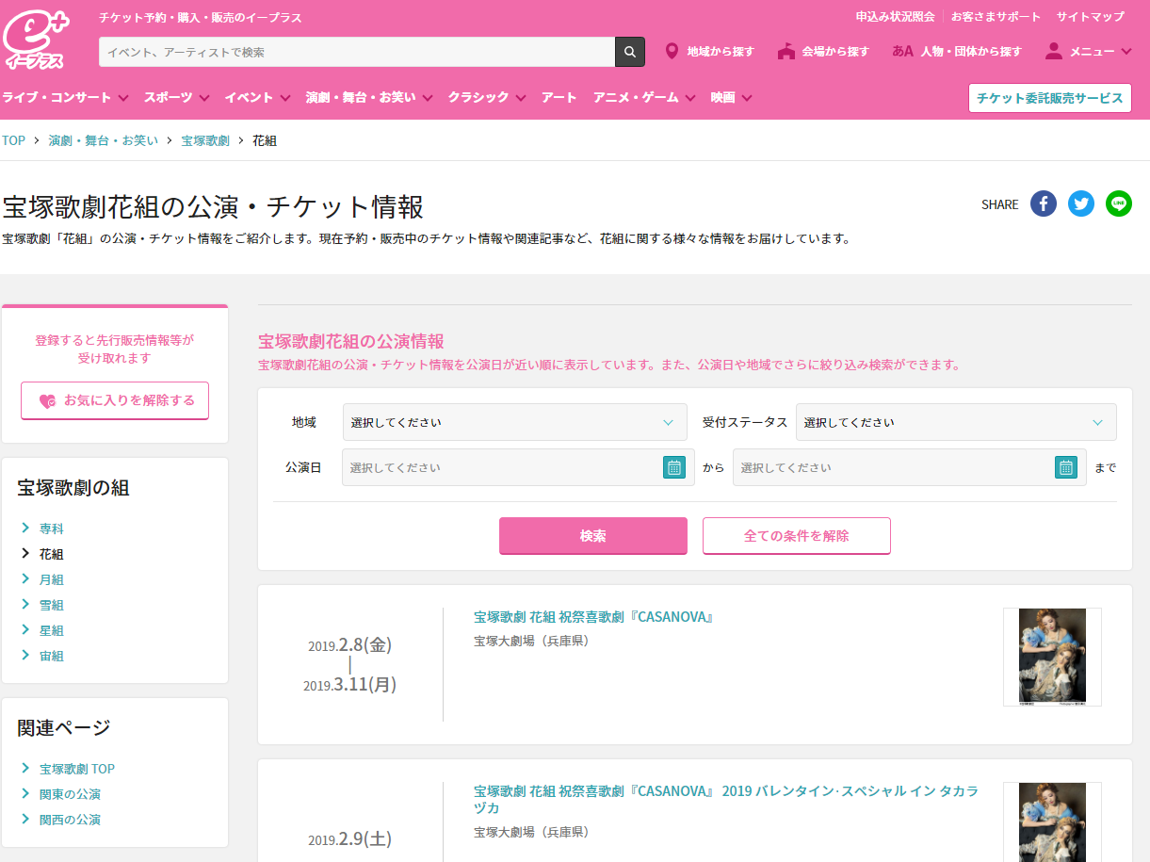Share the page on Facebook
The width and height of the screenshot is (1150, 862).
1044,203
